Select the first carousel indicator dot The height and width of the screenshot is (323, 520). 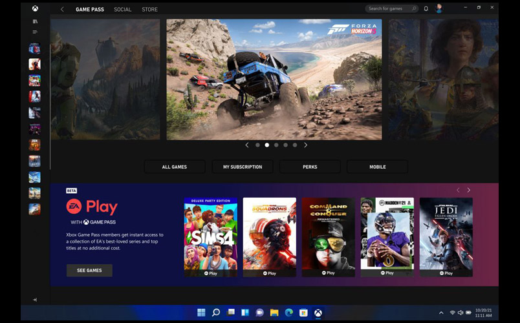pos(257,145)
